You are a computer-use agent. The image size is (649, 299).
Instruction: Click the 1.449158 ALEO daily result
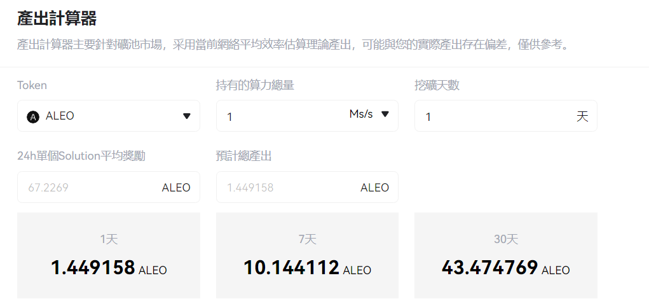pos(109,268)
